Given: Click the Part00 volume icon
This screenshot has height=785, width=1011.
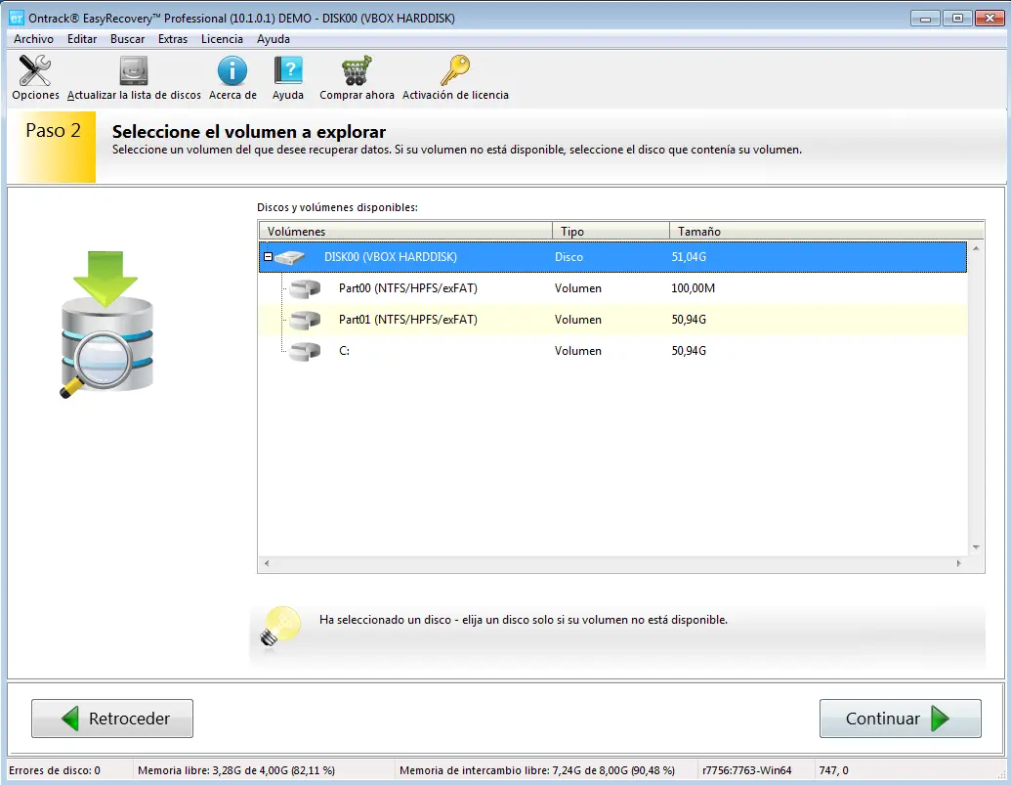Looking at the screenshot, I should coord(305,288).
